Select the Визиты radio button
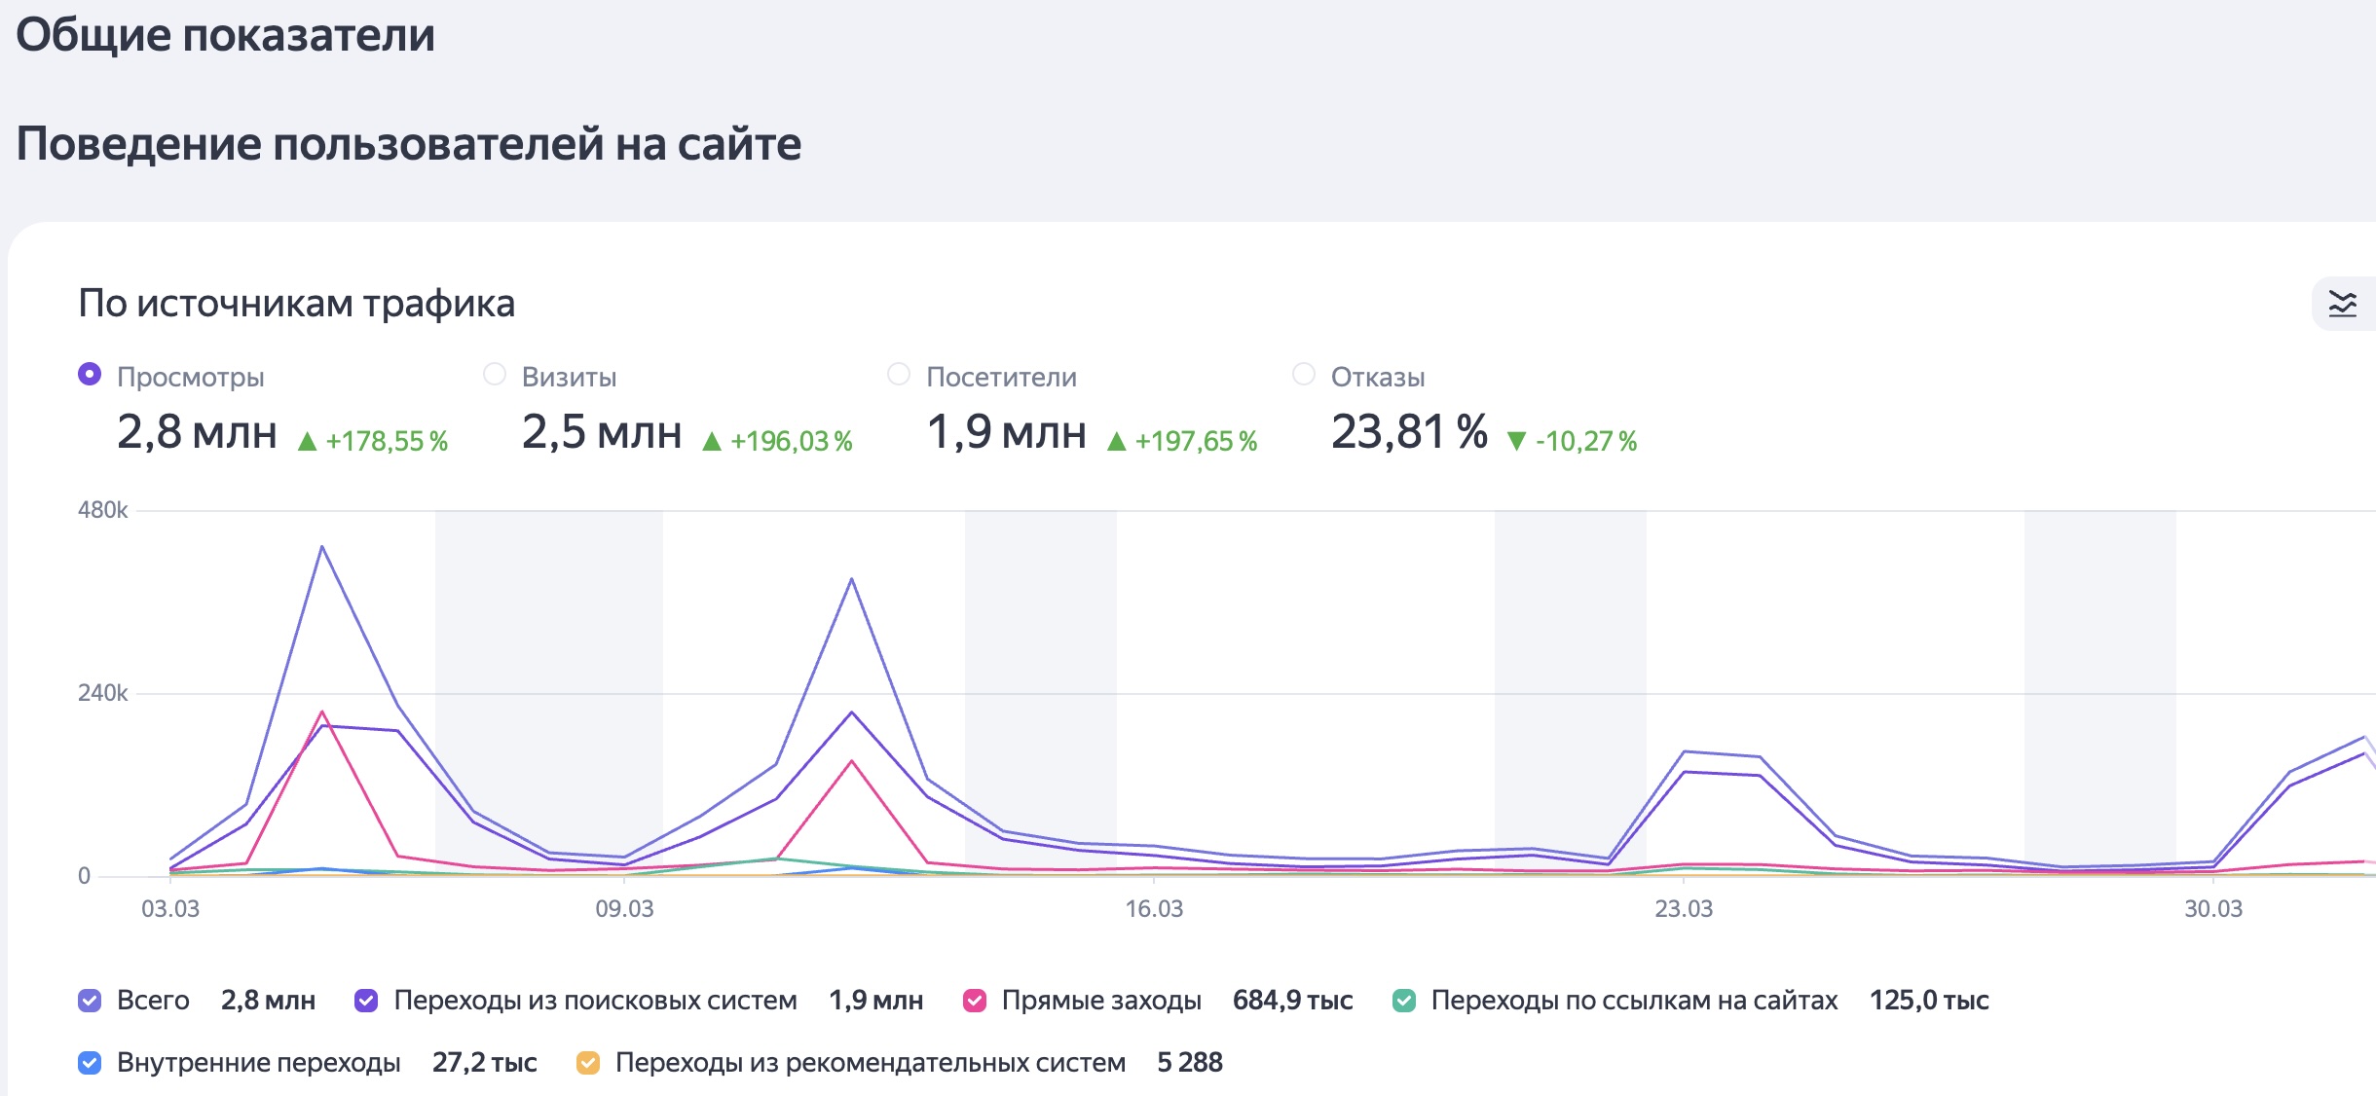The width and height of the screenshot is (2376, 1096). click(x=495, y=375)
